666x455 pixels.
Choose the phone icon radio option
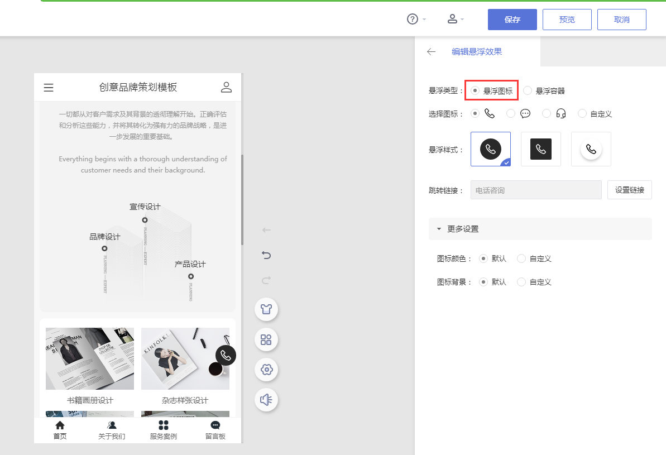475,113
